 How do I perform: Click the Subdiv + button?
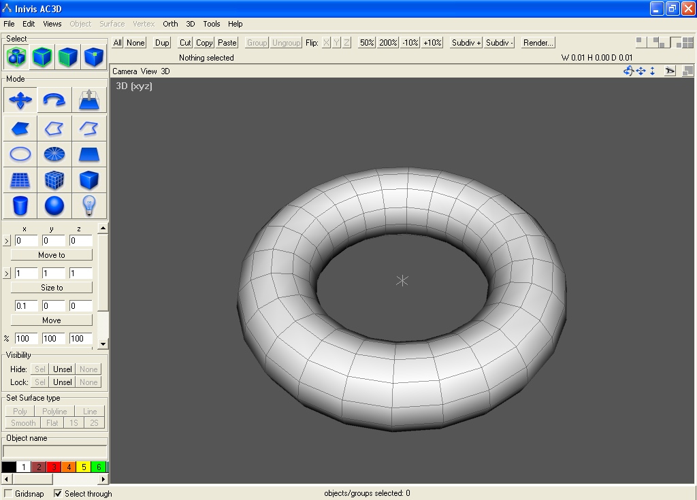pyautogui.click(x=466, y=43)
